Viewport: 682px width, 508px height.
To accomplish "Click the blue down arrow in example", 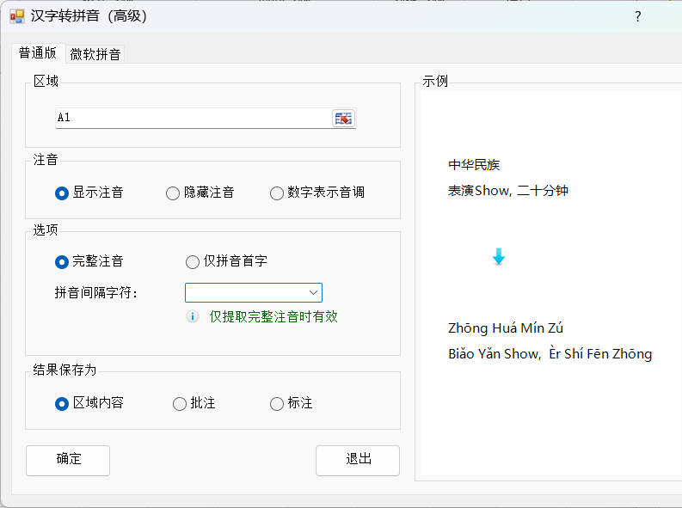I will point(498,257).
